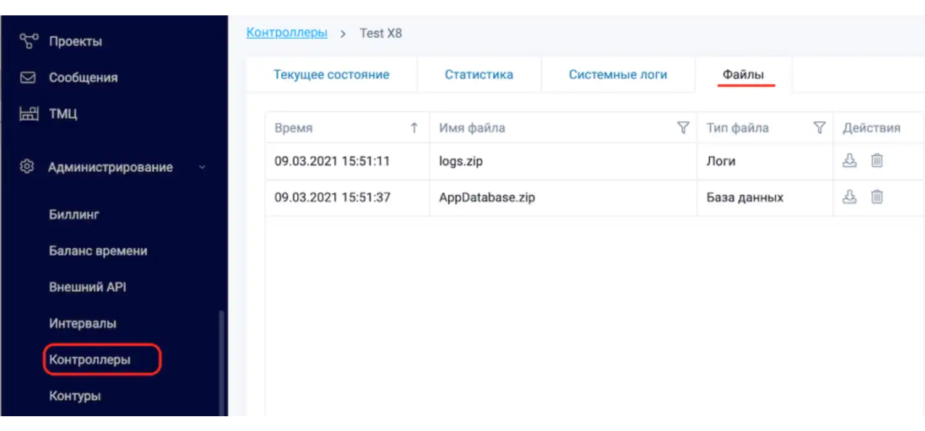Click the Сообщения envelope icon
Image resolution: width=925 pixels, height=431 pixels.
click(27, 78)
